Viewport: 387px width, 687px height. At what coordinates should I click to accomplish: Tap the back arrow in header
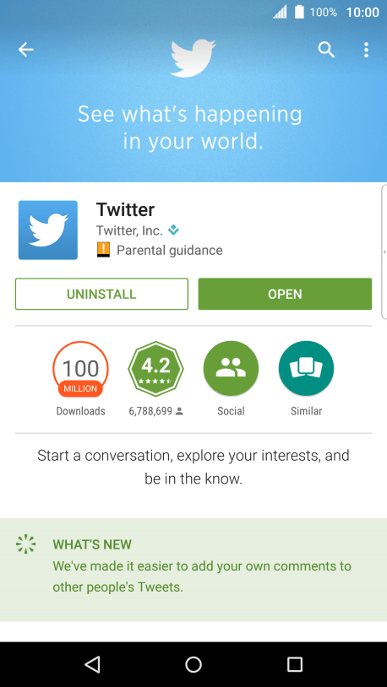click(26, 50)
